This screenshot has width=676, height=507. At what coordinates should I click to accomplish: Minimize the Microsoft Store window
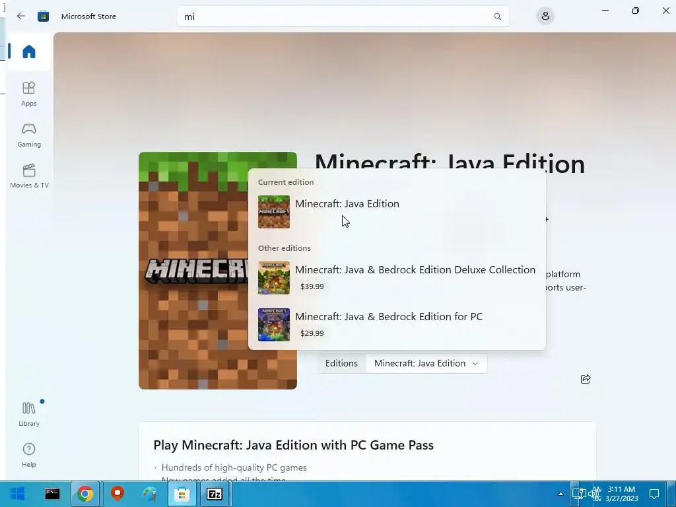click(x=605, y=11)
